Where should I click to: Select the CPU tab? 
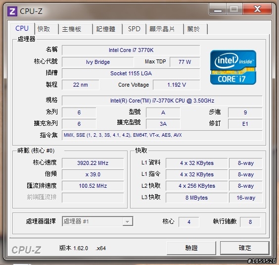(22, 29)
